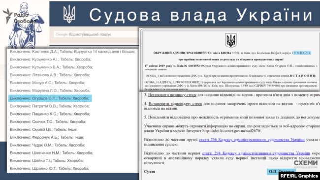
Task: Click the coat of arms on the court document
Action: pos(231,40)
